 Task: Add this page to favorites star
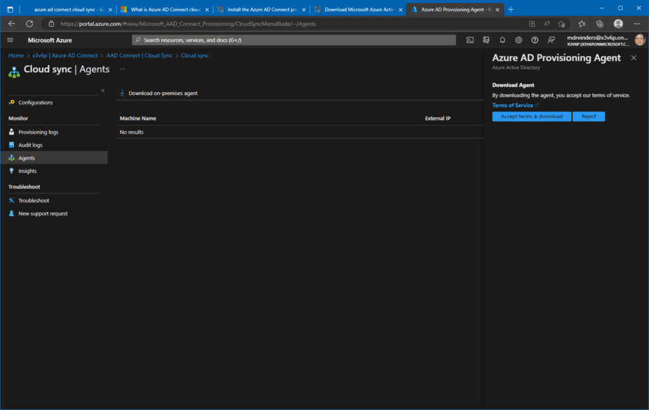pos(562,24)
